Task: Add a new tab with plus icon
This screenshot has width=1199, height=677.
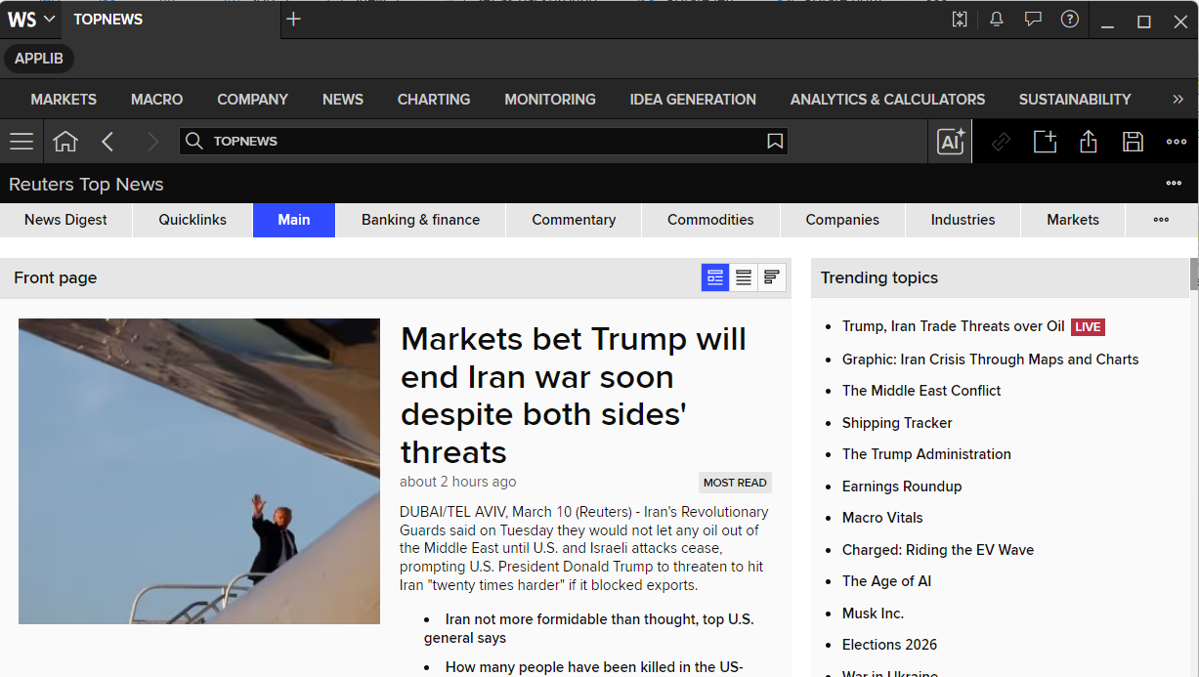Action: [x=293, y=20]
